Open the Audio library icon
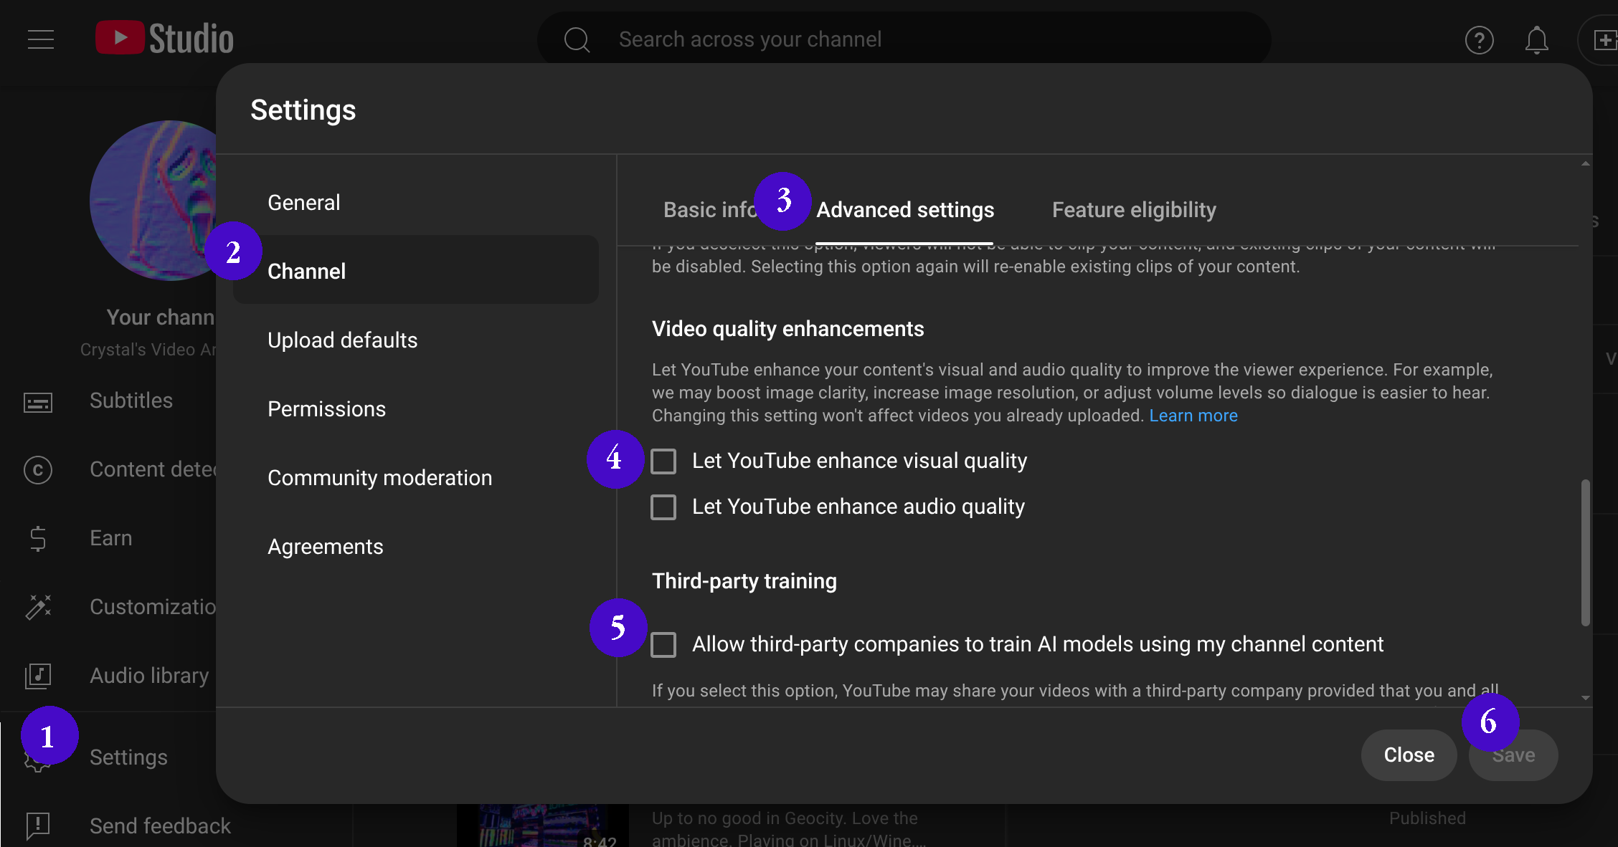The width and height of the screenshot is (1618, 847). (x=38, y=676)
